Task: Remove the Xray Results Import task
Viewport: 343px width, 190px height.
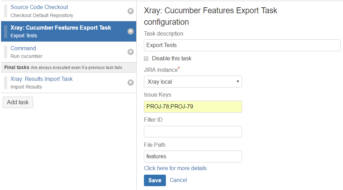Action: pyautogui.click(x=131, y=82)
